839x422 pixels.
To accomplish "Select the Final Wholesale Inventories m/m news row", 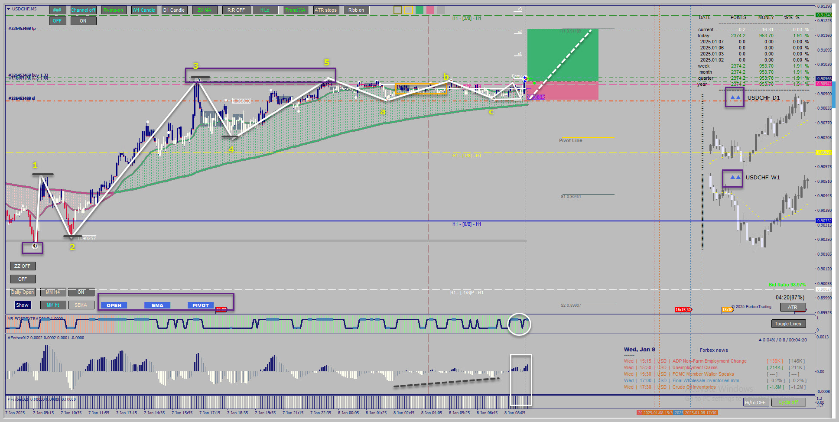I will click(x=714, y=380).
